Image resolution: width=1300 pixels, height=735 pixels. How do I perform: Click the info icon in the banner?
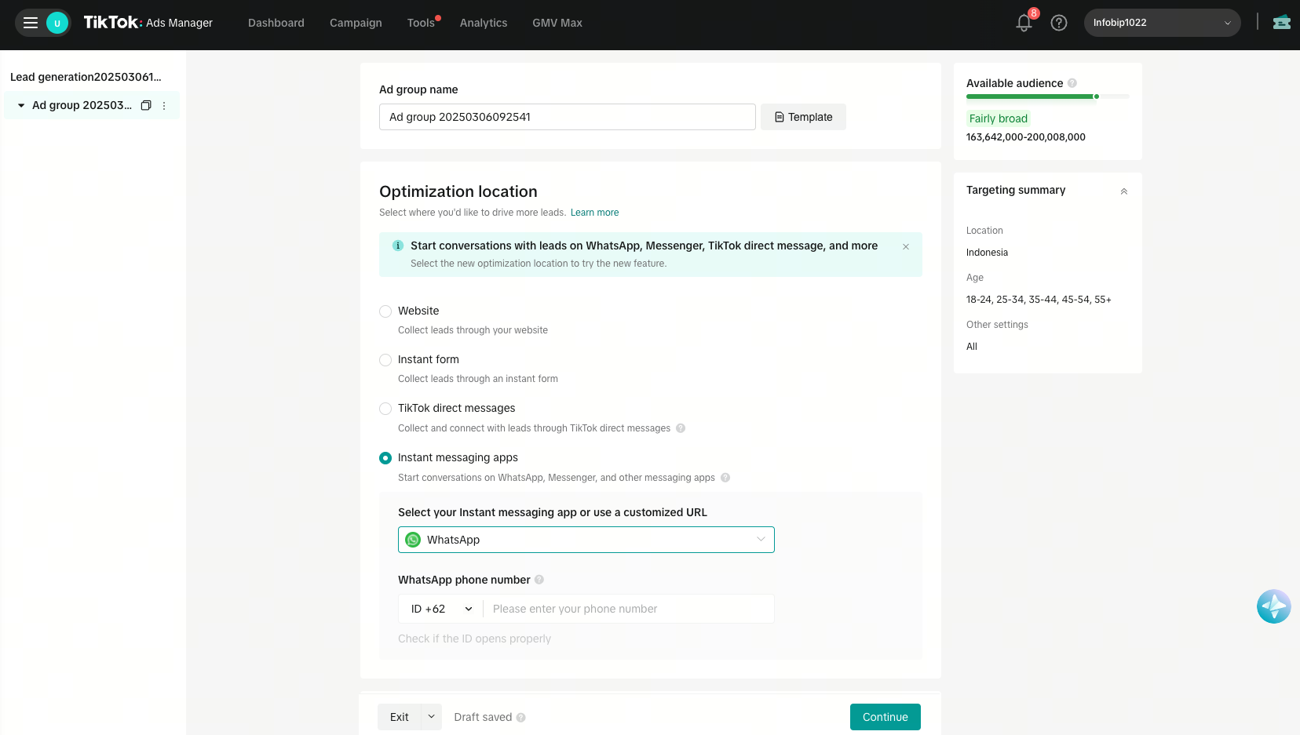click(398, 246)
